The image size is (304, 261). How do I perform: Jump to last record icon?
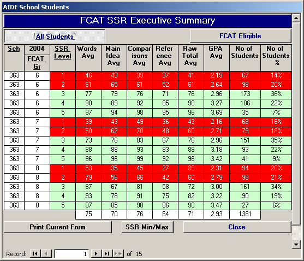(x=107, y=254)
